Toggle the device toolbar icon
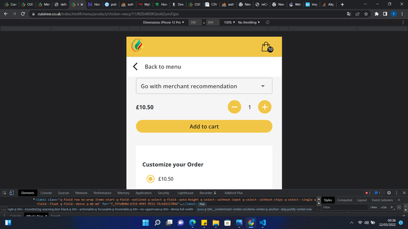This screenshot has height=229, width=408. coord(11,193)
